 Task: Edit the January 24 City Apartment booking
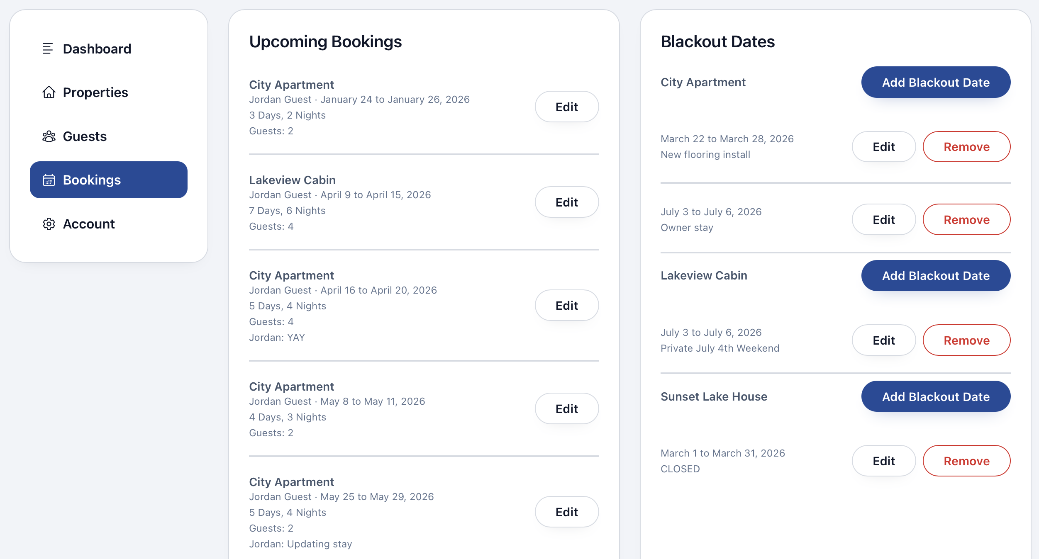[x=566, y=107]
